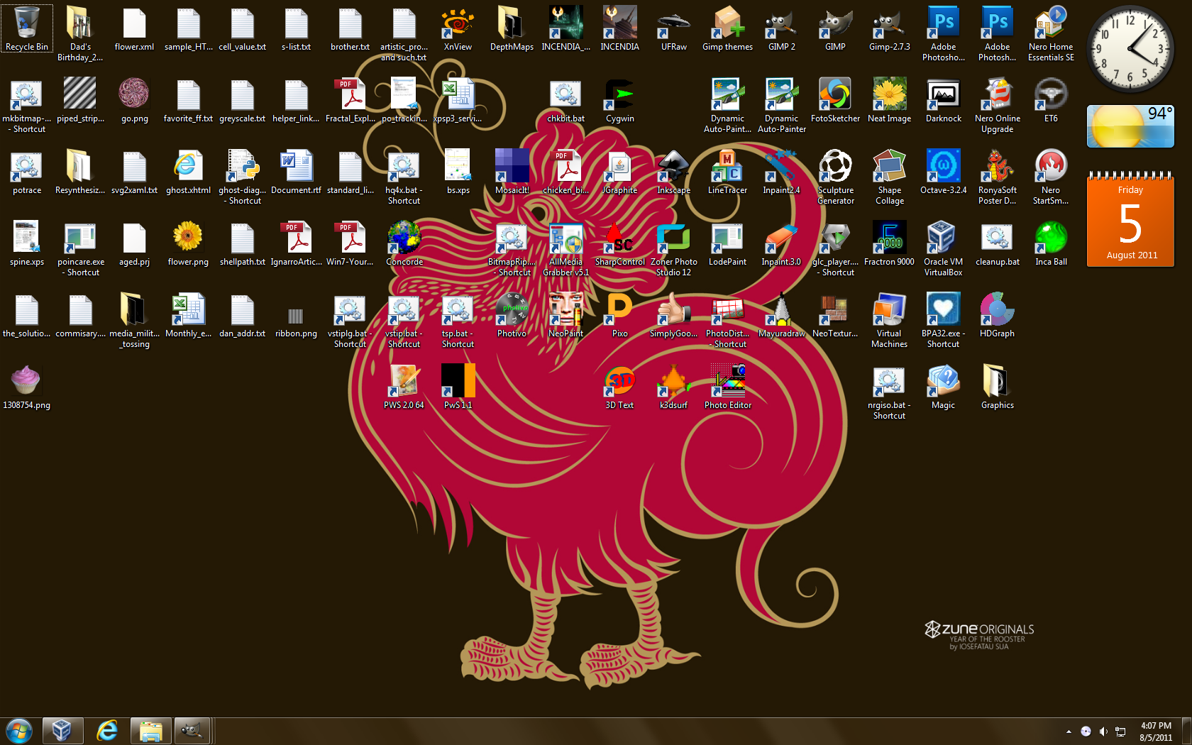Open the calendar gadget showing August 2011

(1130, 219)
